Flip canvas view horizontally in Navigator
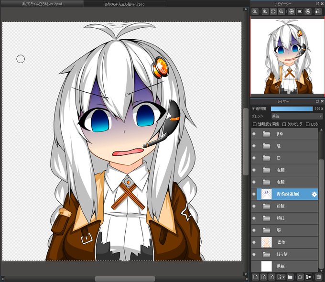 (x=318, y=11)
